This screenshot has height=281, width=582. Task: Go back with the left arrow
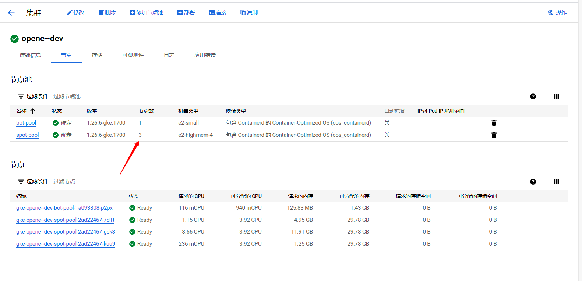11,13
